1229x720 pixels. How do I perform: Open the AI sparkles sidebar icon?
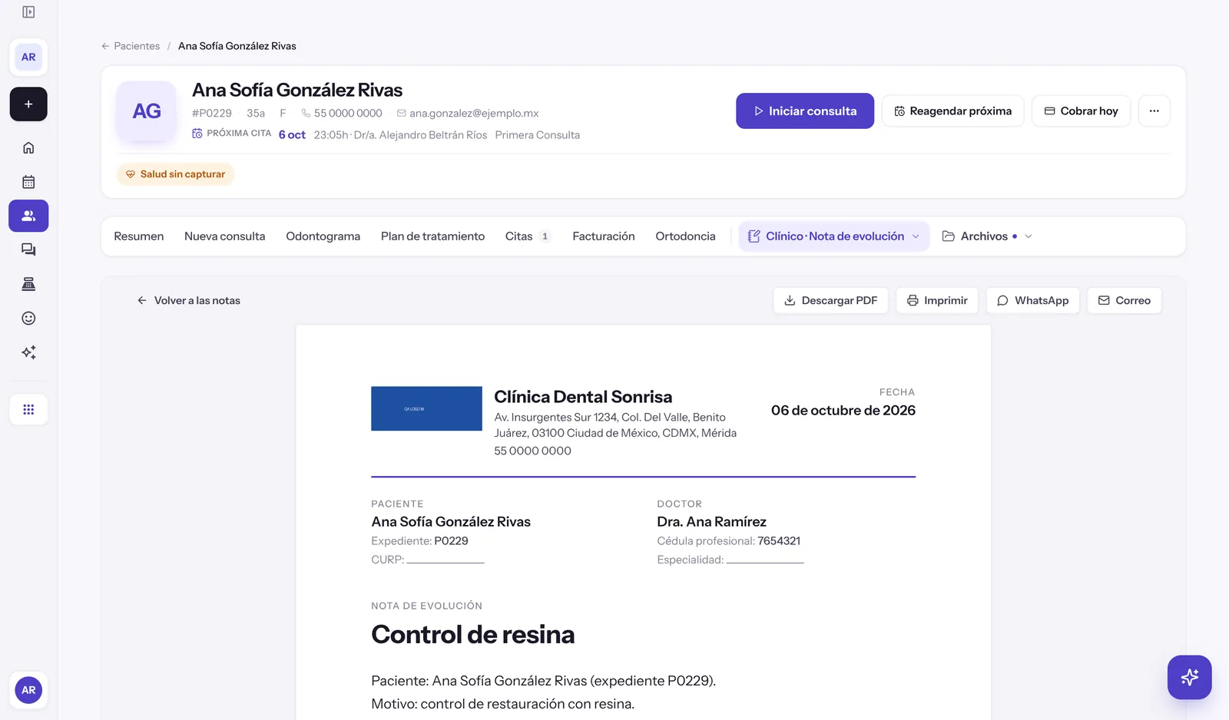tap(28, 352)
